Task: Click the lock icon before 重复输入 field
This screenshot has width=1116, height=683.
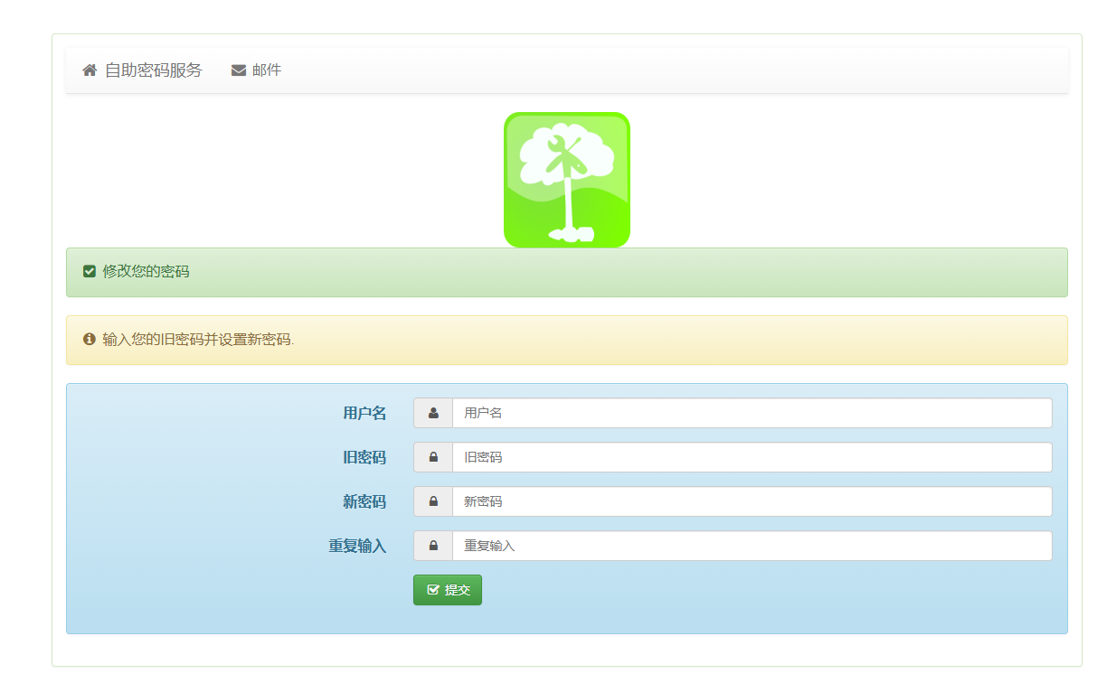Action: point(433,546)
